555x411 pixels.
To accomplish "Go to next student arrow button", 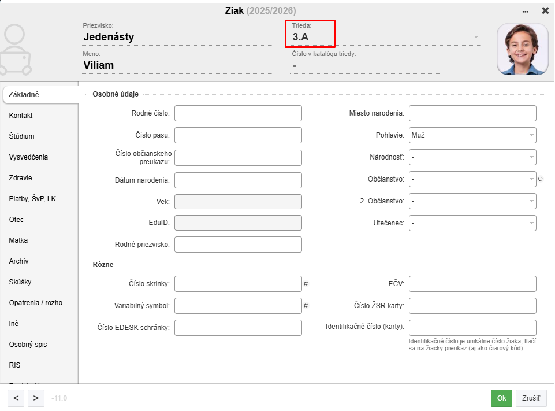I will (x=36, y=398).
